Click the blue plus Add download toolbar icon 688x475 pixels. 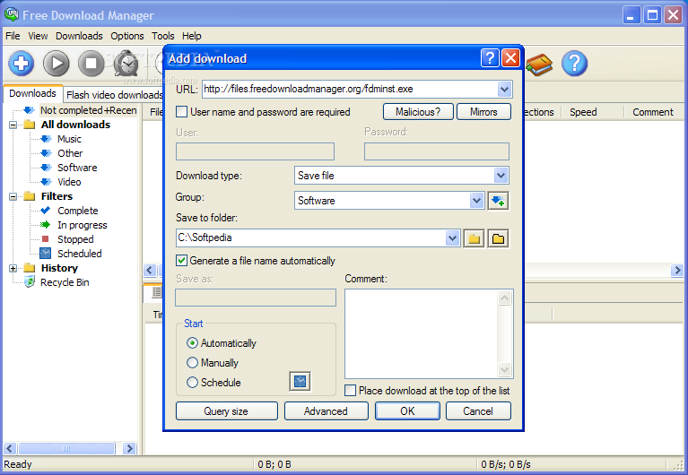[21, 63]
